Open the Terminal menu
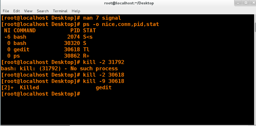Screen dimensions: 256x126 click(60, 11)
